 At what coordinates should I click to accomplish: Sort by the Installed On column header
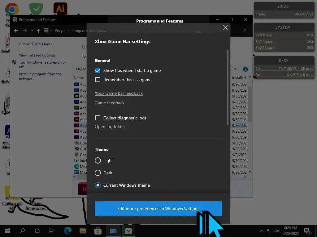(240, 77)
